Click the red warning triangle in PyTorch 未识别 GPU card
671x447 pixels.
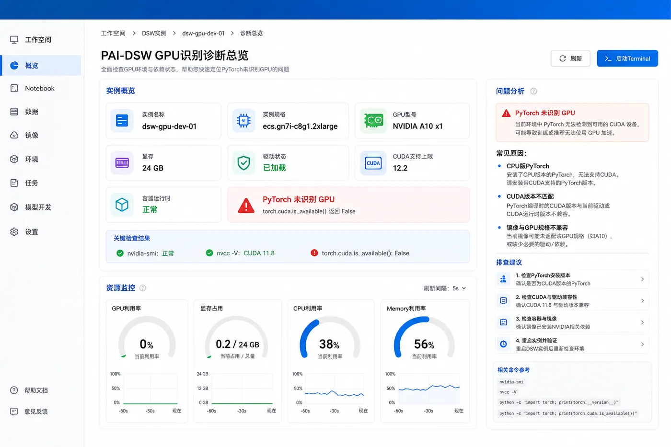(x=246, y=206)
